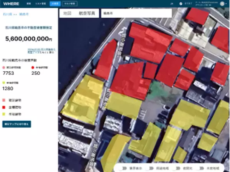Toggle 木密地域 switch on the map
This screenshot has width=230, height=172.
tap(201, 168)
